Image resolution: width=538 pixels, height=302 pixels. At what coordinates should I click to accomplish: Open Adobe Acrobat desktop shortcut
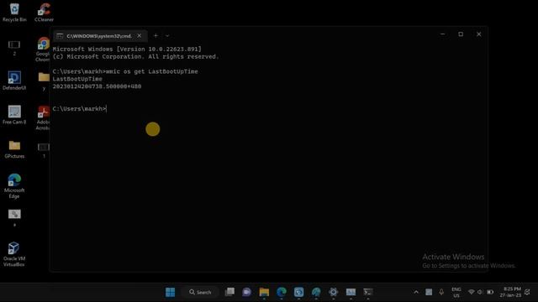pos(43,117)
